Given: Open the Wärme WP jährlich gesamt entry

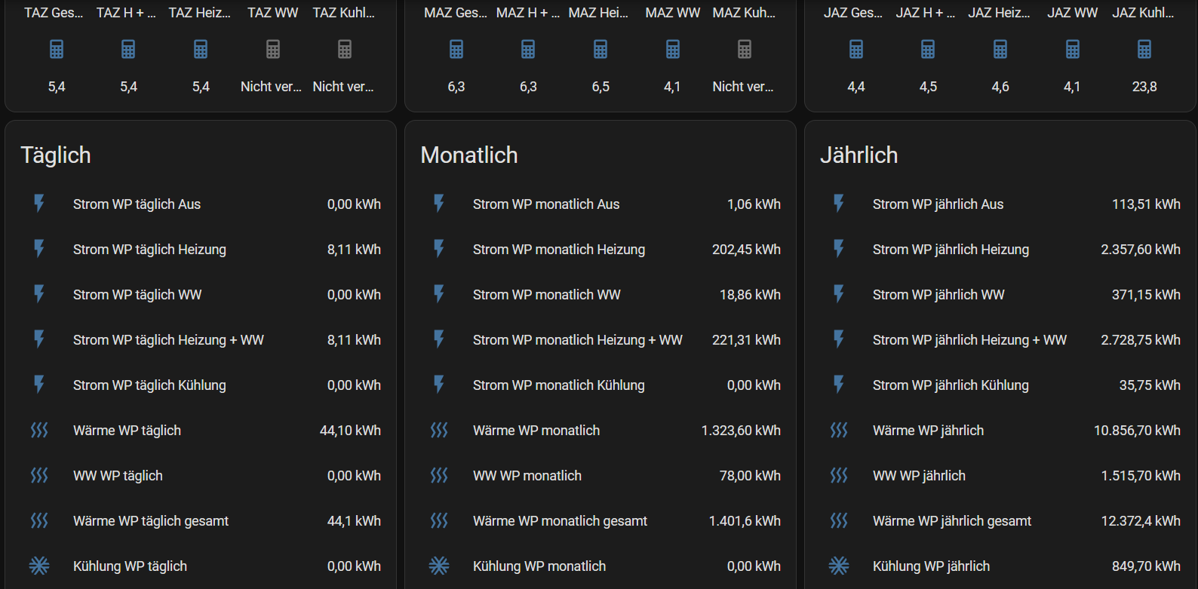Looking at the screenshot, I should click(x=951, y=521).
